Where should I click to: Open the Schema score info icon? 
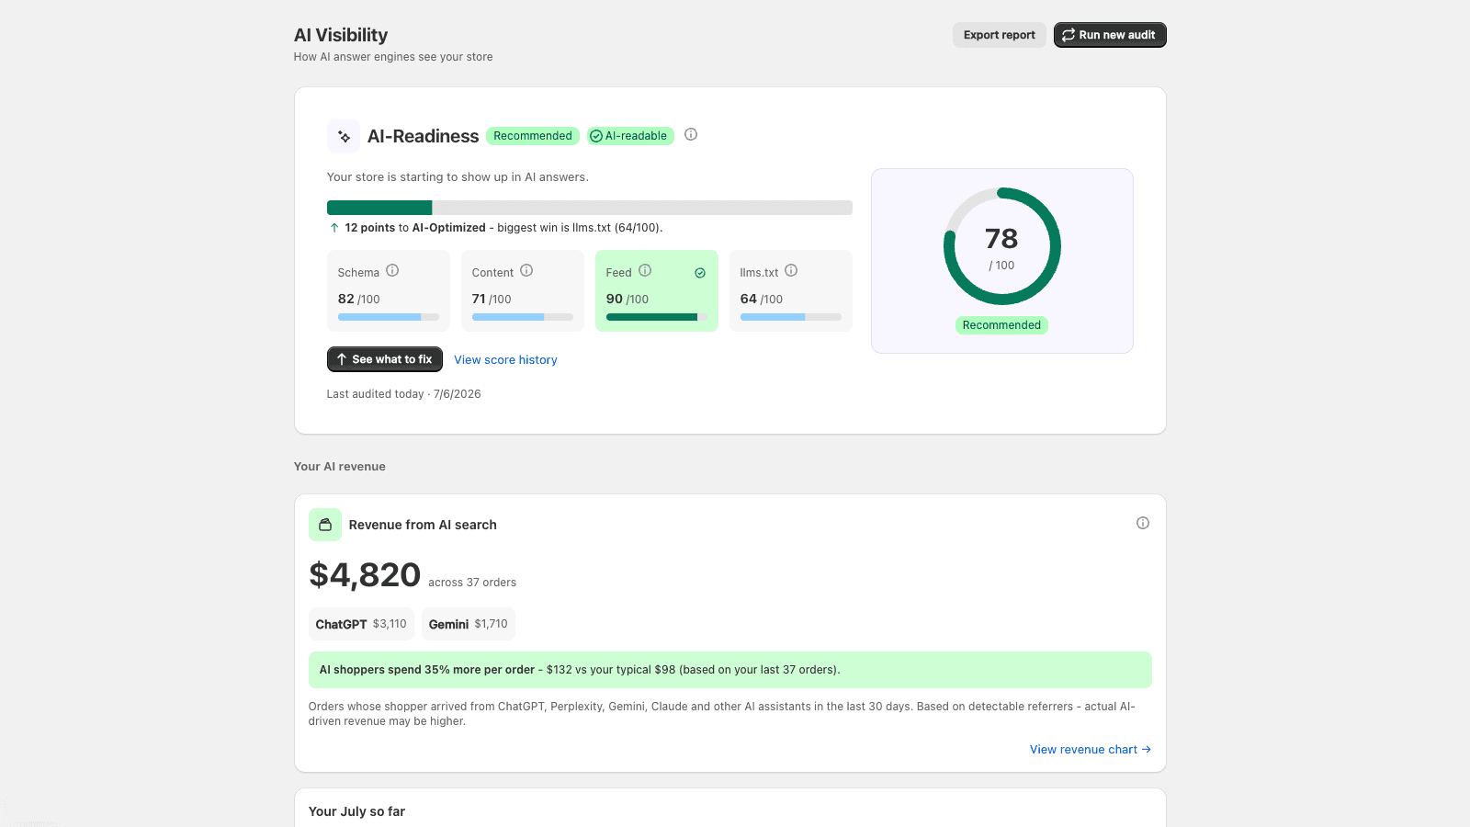(x=392, y=270)
